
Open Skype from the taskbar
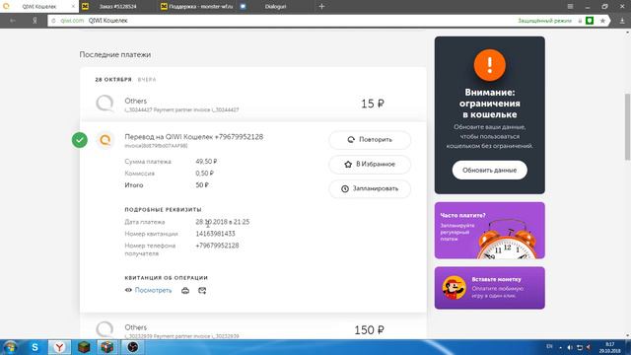35,347
